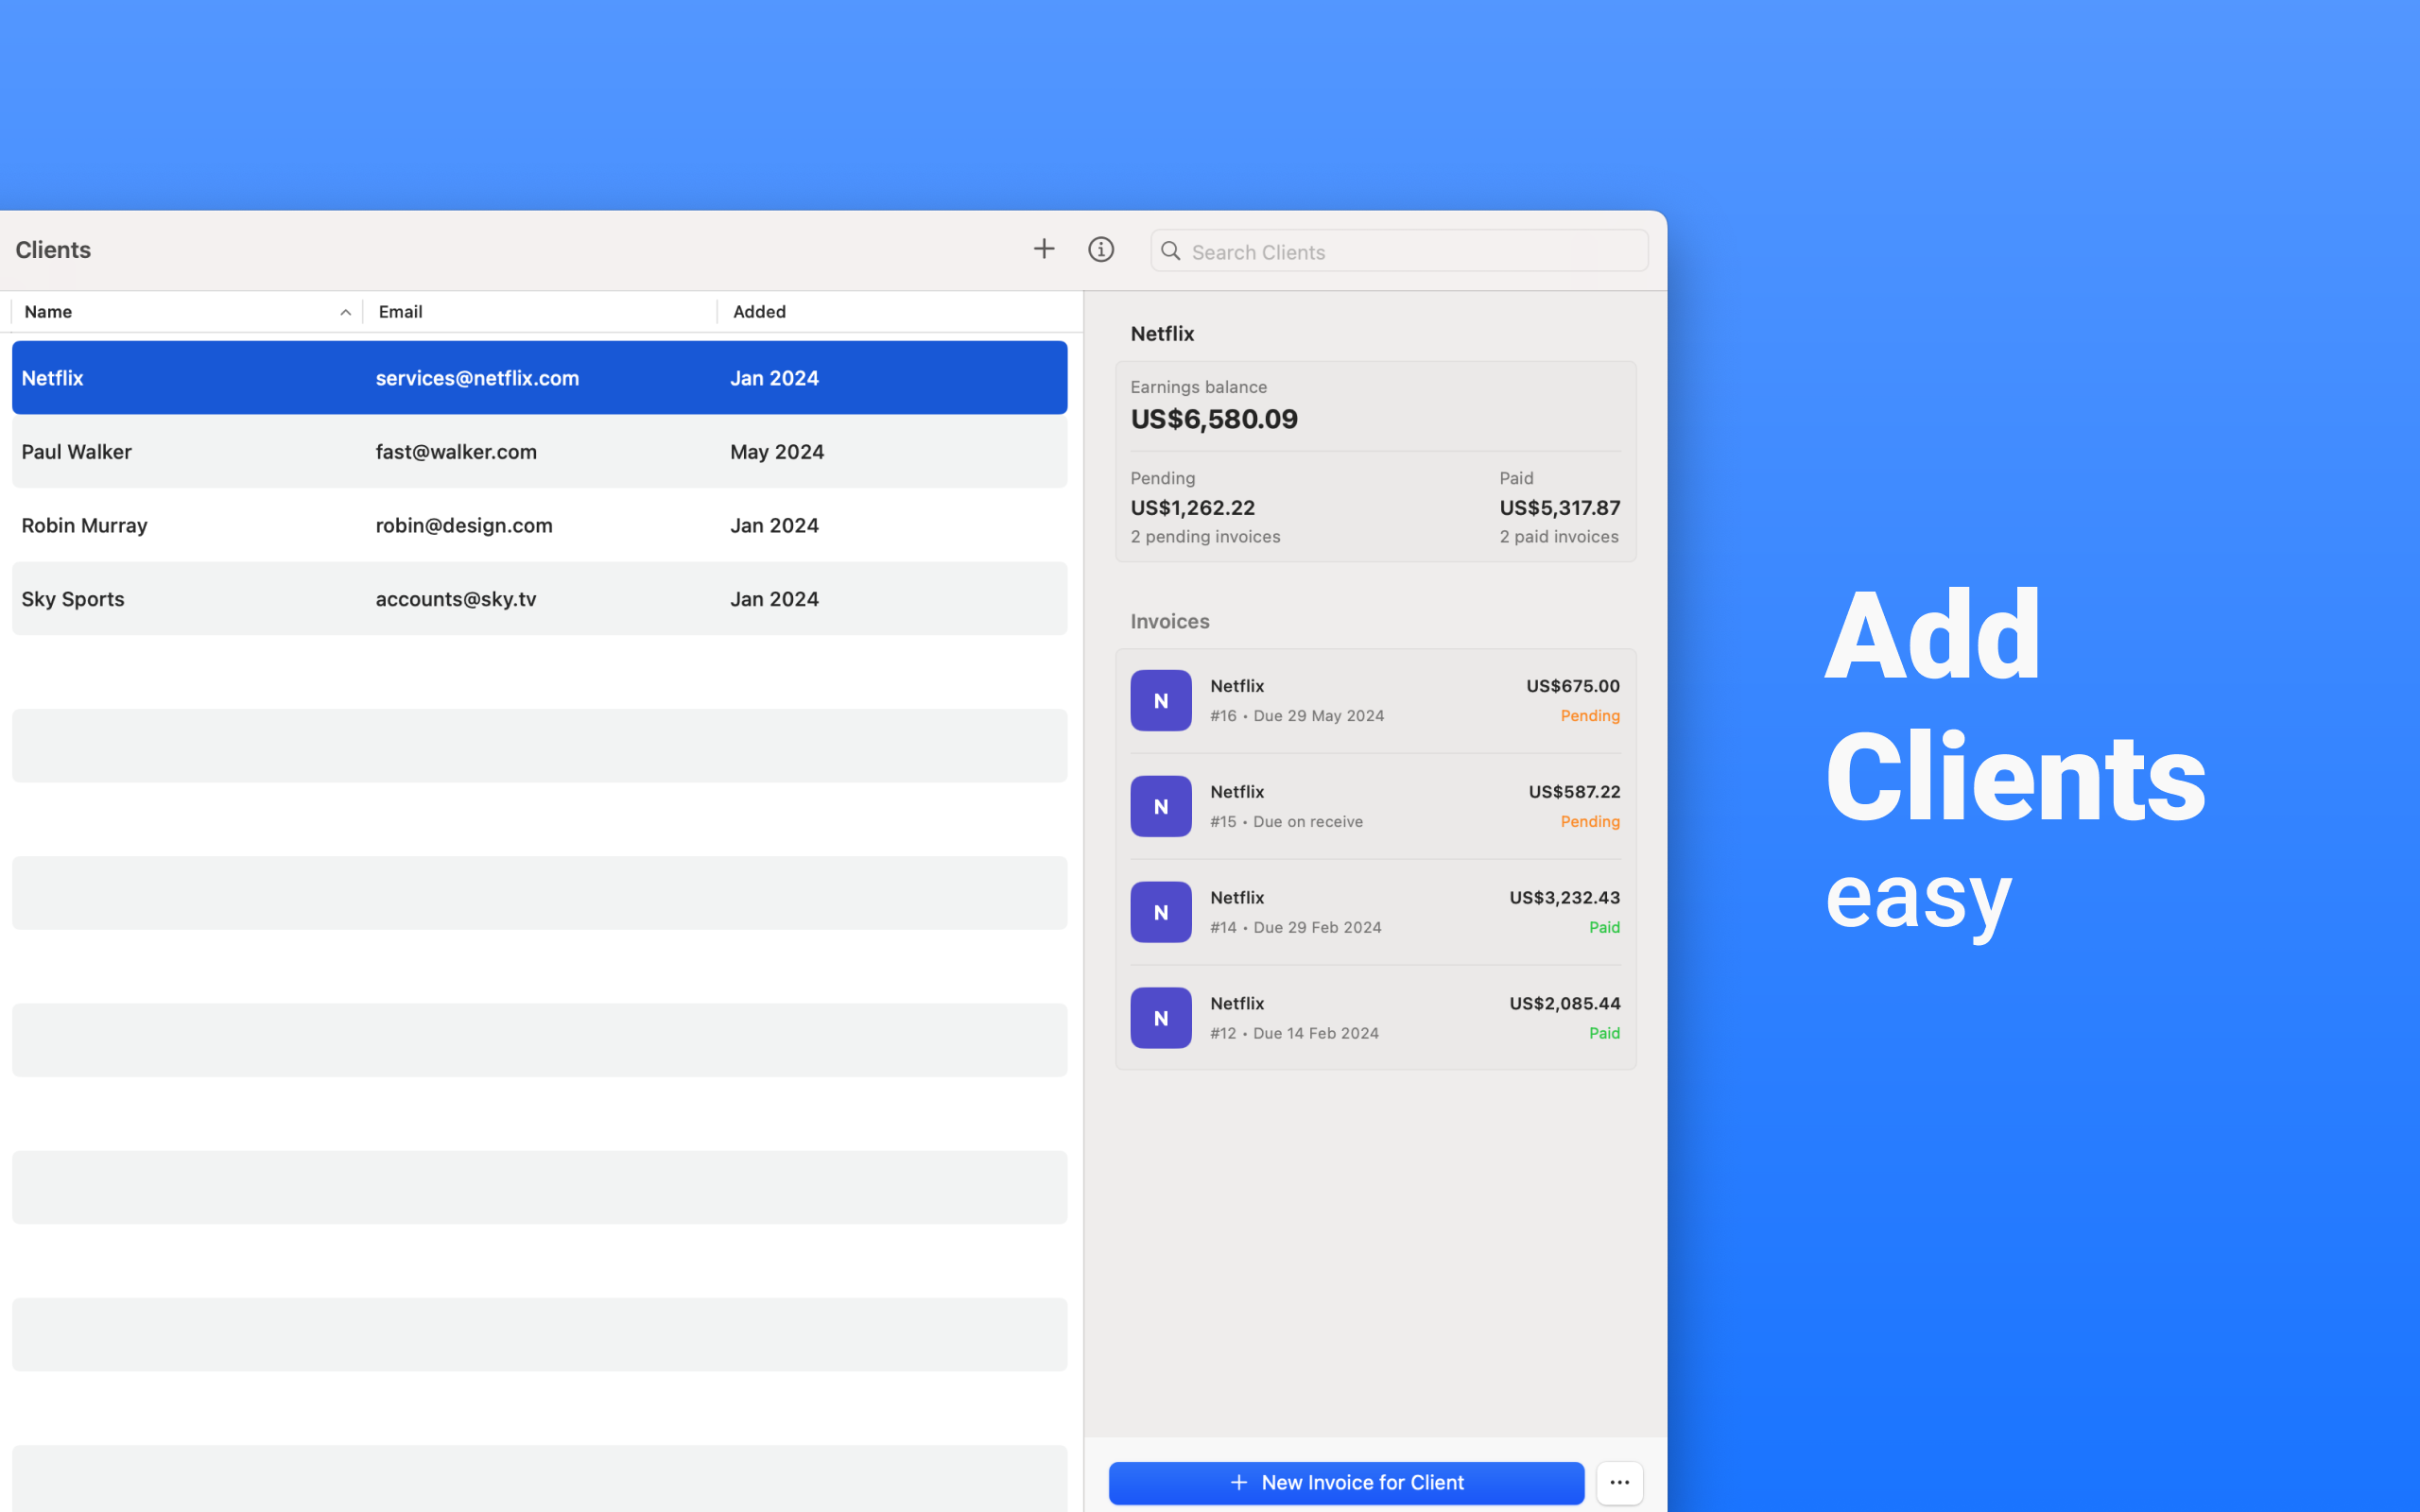The image size is (2420, 1512).
Task: Select the Robin Murray client row
Action: tap(539, 525)
